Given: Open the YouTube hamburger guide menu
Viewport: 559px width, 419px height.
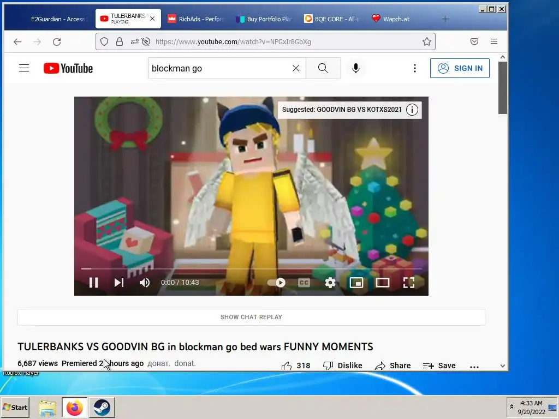Looking at the screenshot, I should 24,68.
